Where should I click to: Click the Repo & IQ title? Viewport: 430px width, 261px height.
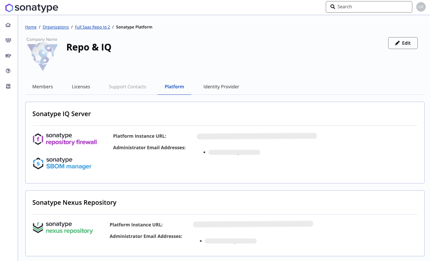(x=89, y=47)
